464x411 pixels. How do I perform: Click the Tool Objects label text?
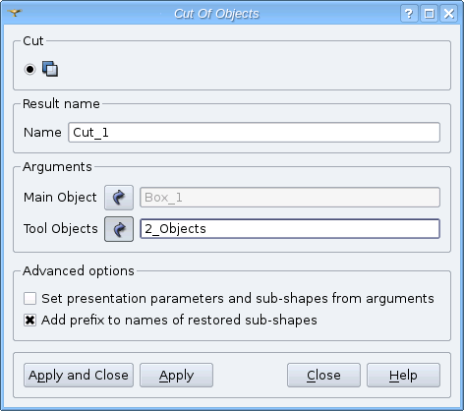pos(61,229)
